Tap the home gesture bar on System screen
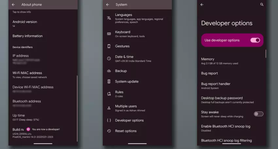This screenshot has height=149, width=278. 137,143
